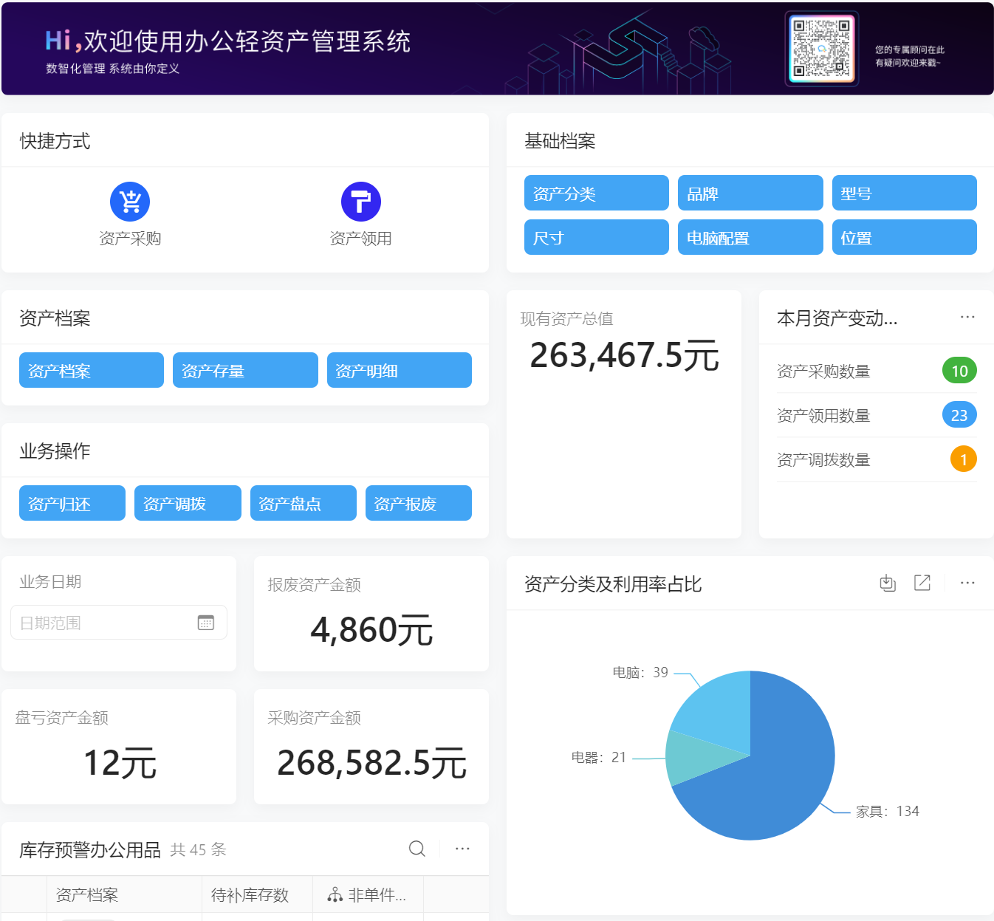Click the search icon in 库存预警办公用品
This screenshot has height=921, width=994.
click(417, 849)
